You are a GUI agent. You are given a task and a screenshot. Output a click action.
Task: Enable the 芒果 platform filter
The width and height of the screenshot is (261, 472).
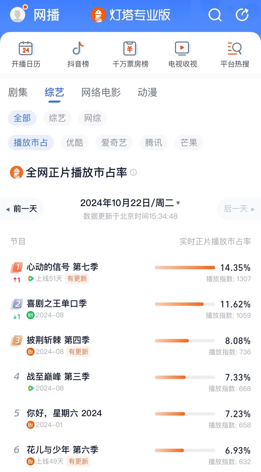(x=189, y=143)
